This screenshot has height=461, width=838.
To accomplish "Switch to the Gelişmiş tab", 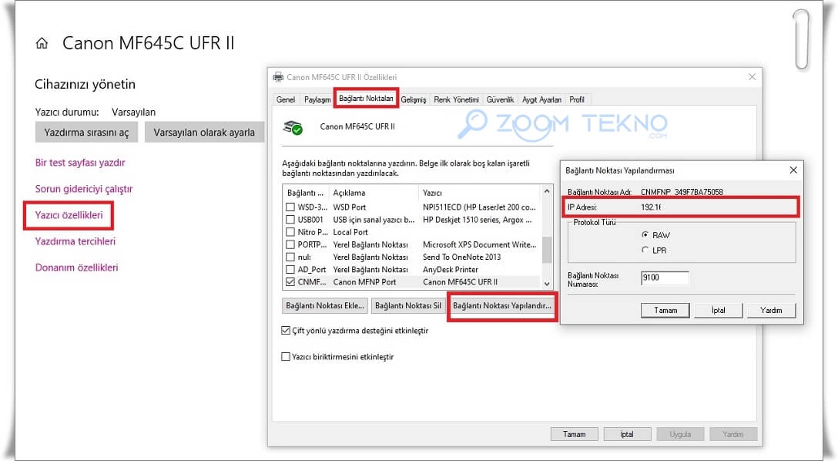I will (x=414, y=99).
